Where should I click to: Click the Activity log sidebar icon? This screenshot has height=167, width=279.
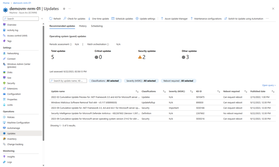pyautogui.click(x=4, y=30)
